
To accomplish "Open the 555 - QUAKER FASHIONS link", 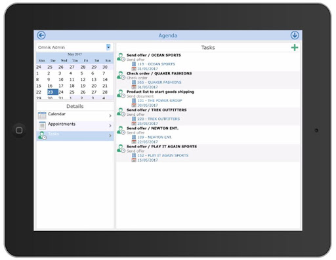I will pyautogui.click(x=159, y=83).
